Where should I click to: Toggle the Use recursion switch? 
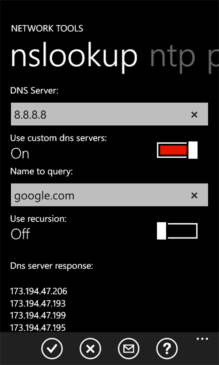tap(177, 231)
